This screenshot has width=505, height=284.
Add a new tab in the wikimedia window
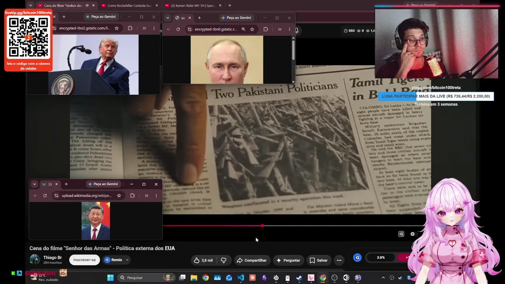click(x=66, y=184)
